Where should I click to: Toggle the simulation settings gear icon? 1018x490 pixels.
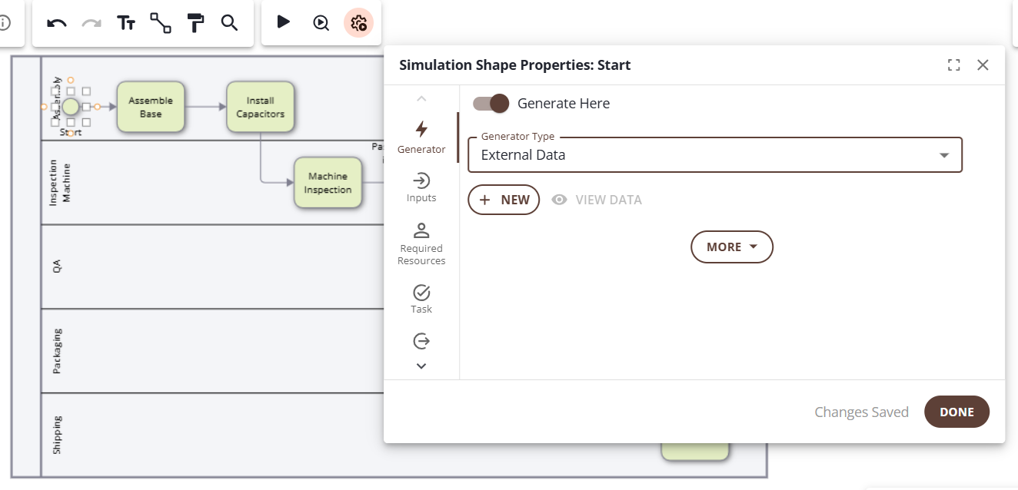pos(358,23)
